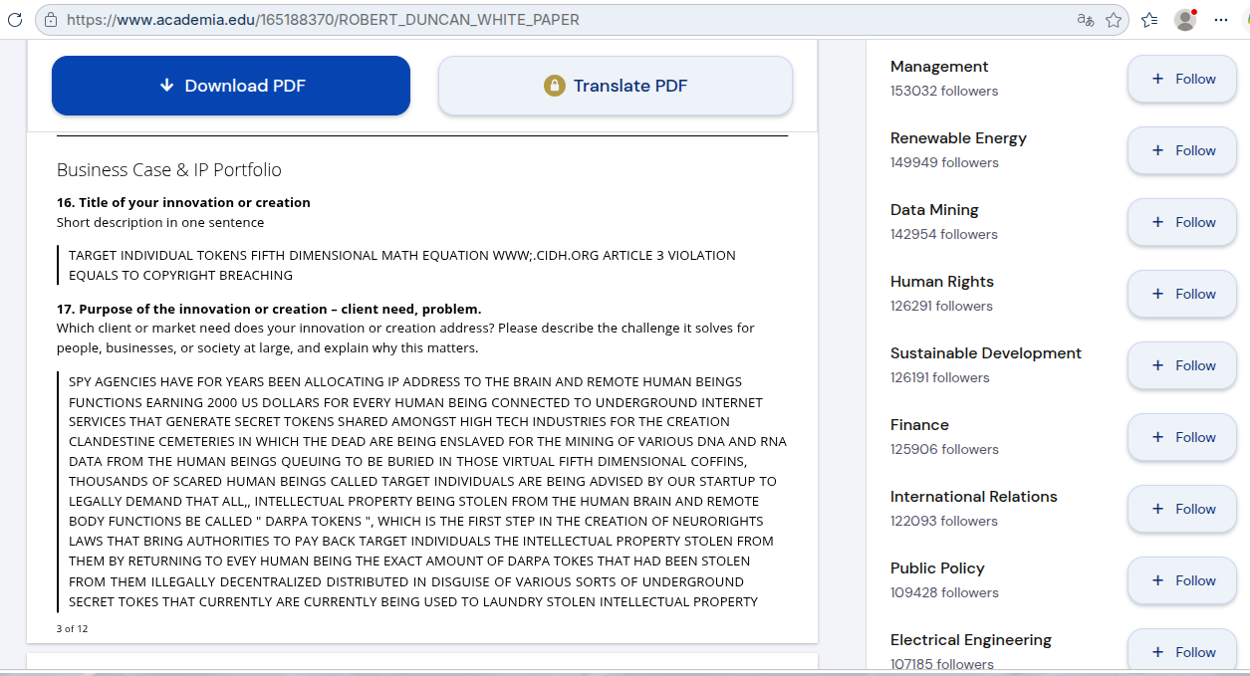This screenshot has height=676, width=1250.
Task: Click the 'SPY AGENCIES HAVE FOR YEARS' paragraph
Action: tap(427, 492)
